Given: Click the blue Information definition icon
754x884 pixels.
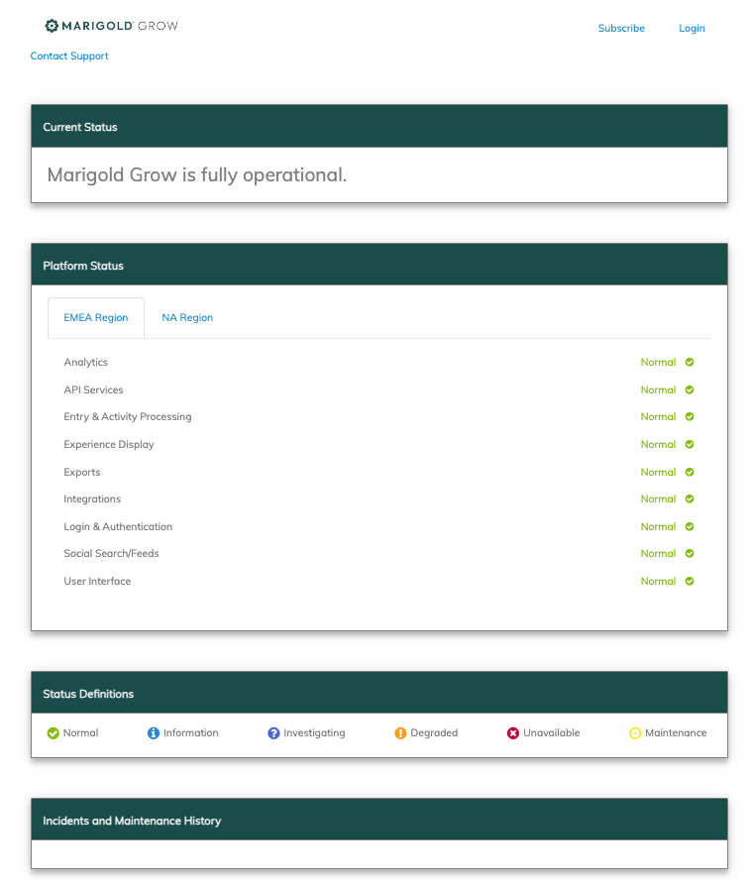Looking at the screenshot, I should 154,733.
